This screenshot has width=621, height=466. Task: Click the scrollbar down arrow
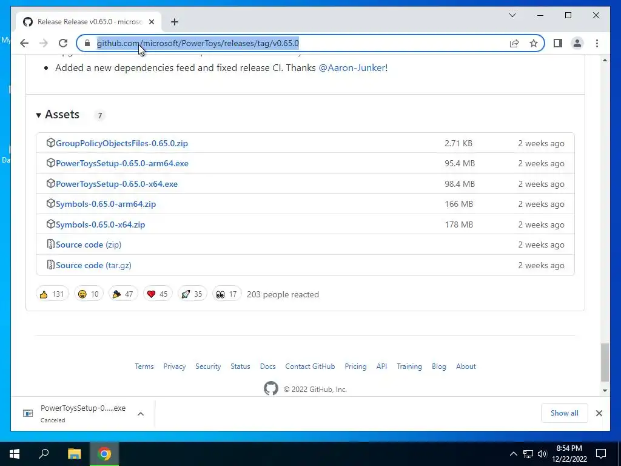[x=605, y=391]
